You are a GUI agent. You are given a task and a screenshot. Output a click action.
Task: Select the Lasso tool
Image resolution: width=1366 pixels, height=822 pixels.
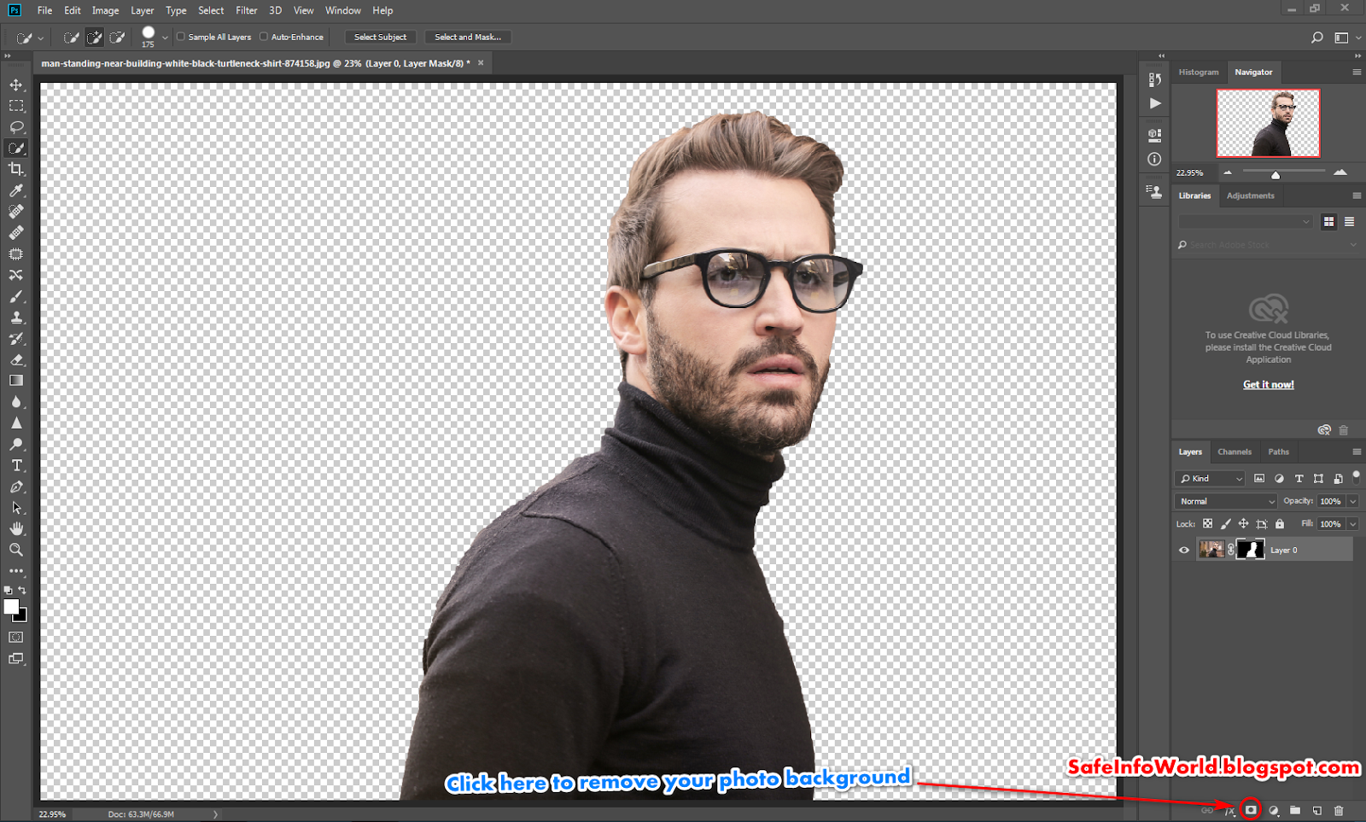tap(15, 126)
